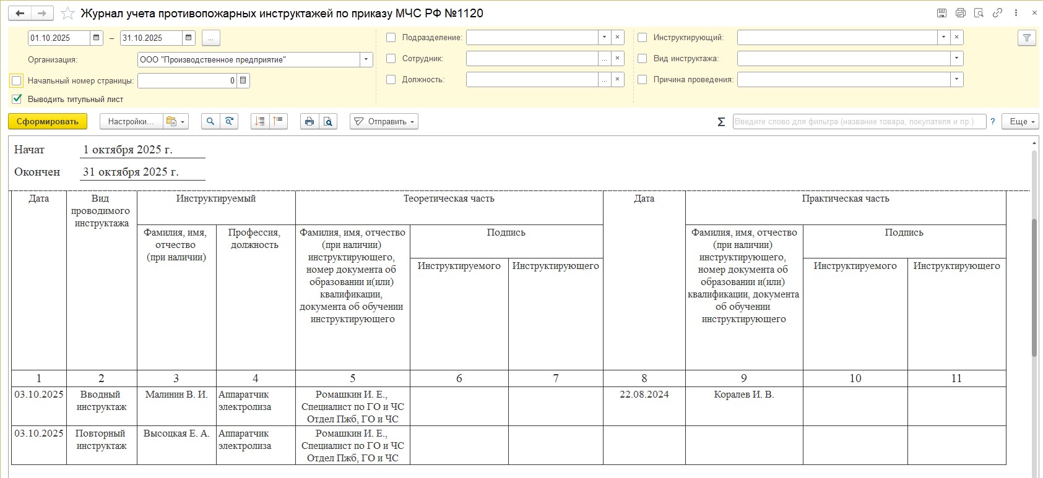1043x478 pixels.
Task: Expand the Причина проведения dropdown
Action: [x=956, y=80]
